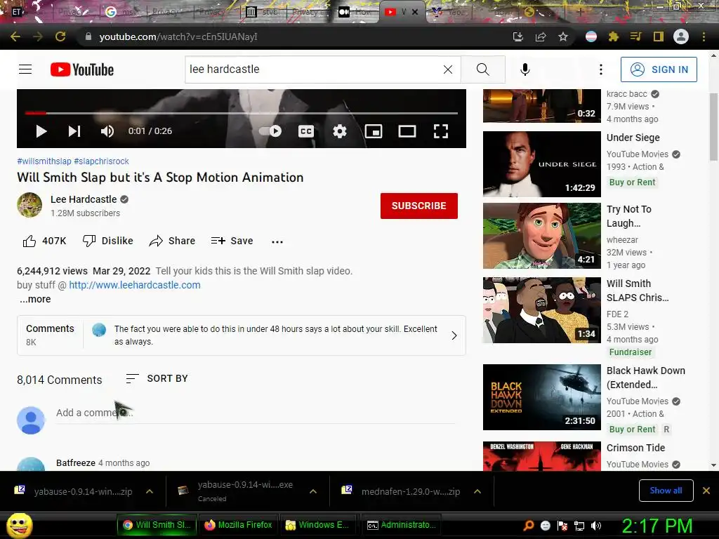Screen dimensions: 719x539
Task: Open the media control toolbar icon
Action: [635, 36]
